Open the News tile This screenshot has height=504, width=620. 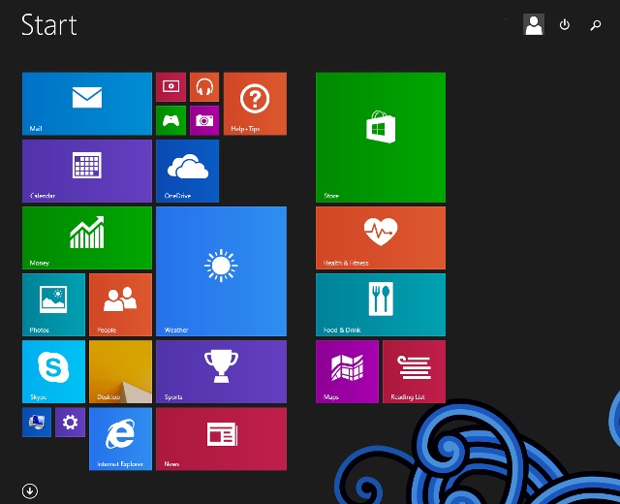(222, 439)
